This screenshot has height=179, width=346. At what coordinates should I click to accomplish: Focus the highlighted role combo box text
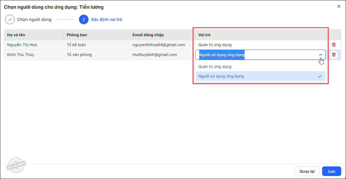tap(222, 55)
